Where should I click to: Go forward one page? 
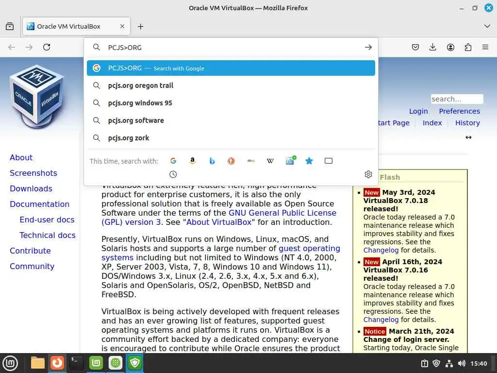click(29, 47)
